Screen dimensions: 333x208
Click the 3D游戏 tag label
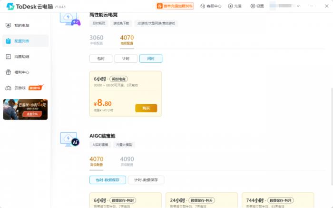tap(156, 23)
